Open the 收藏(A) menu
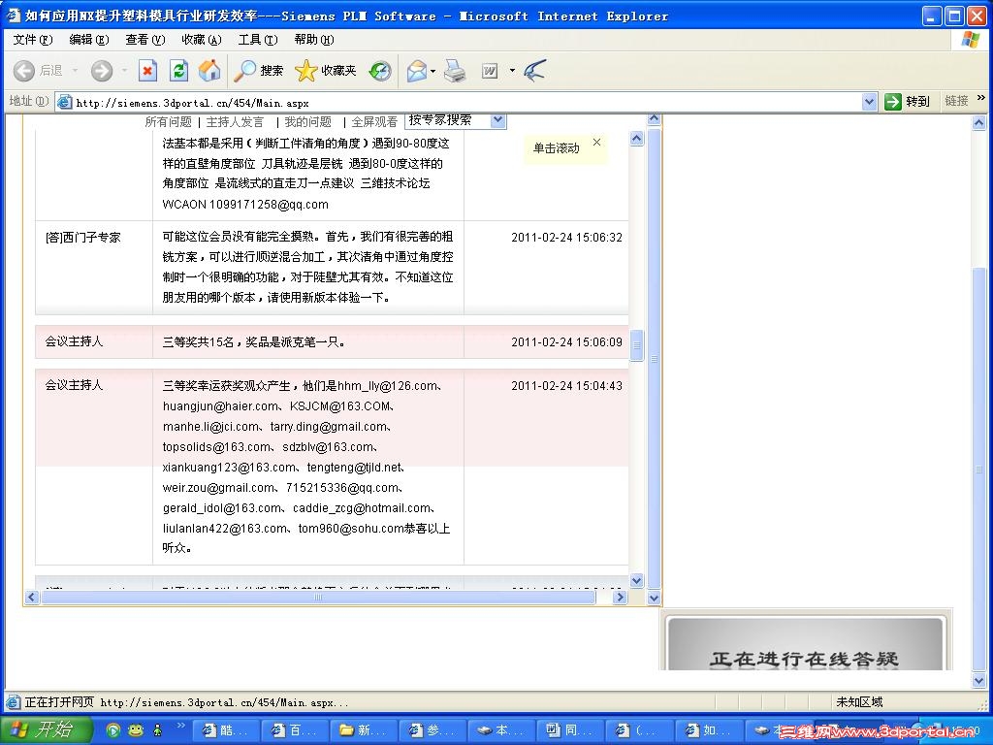Screen dimensions: 993x745 [202, 39]
